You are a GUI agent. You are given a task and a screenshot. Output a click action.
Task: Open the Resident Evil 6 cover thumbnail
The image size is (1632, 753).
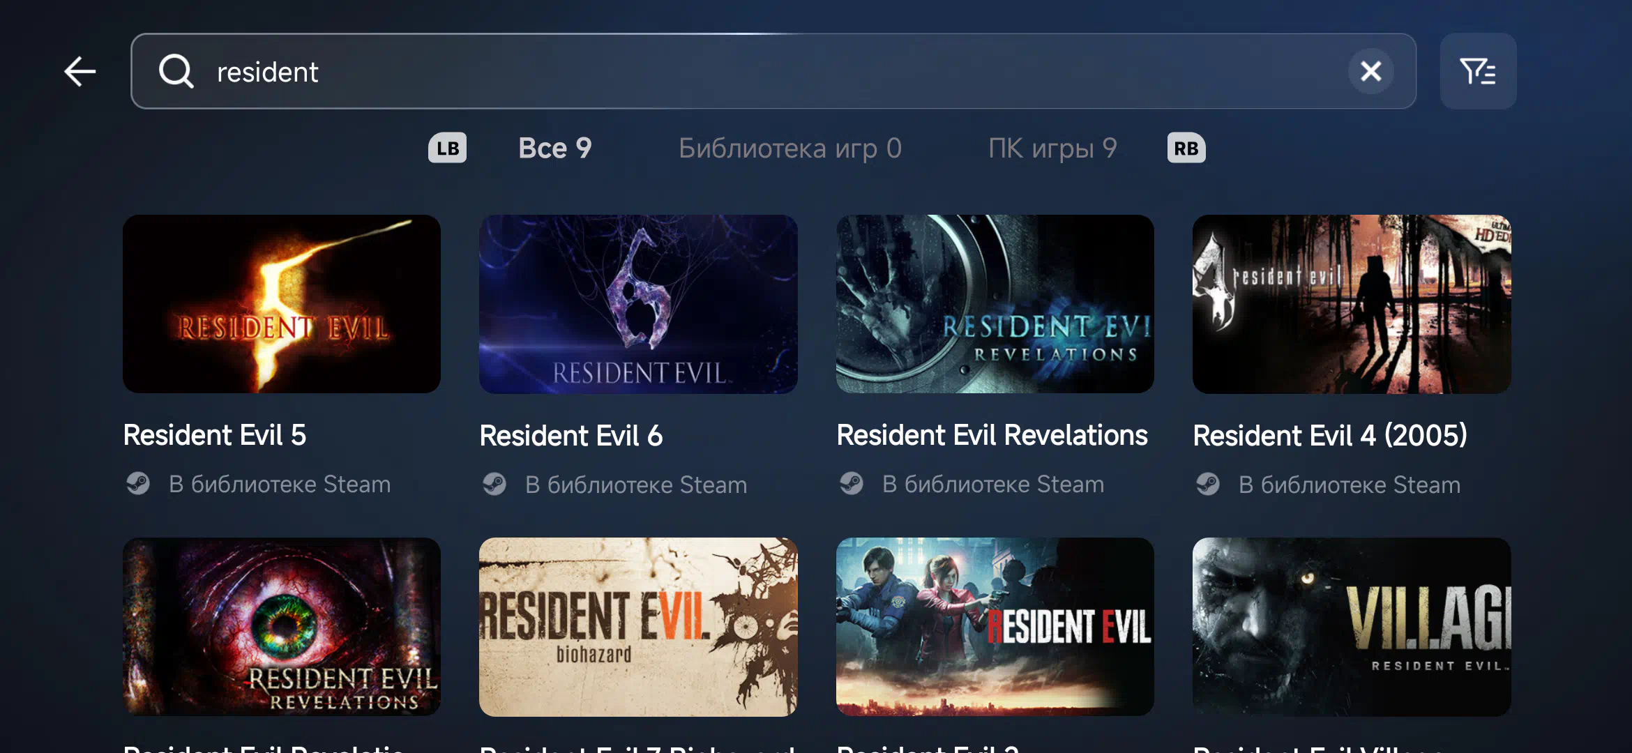coord(638,304)
